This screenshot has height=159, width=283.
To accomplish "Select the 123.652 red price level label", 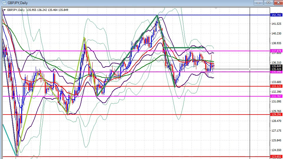I will coord(276,157).
